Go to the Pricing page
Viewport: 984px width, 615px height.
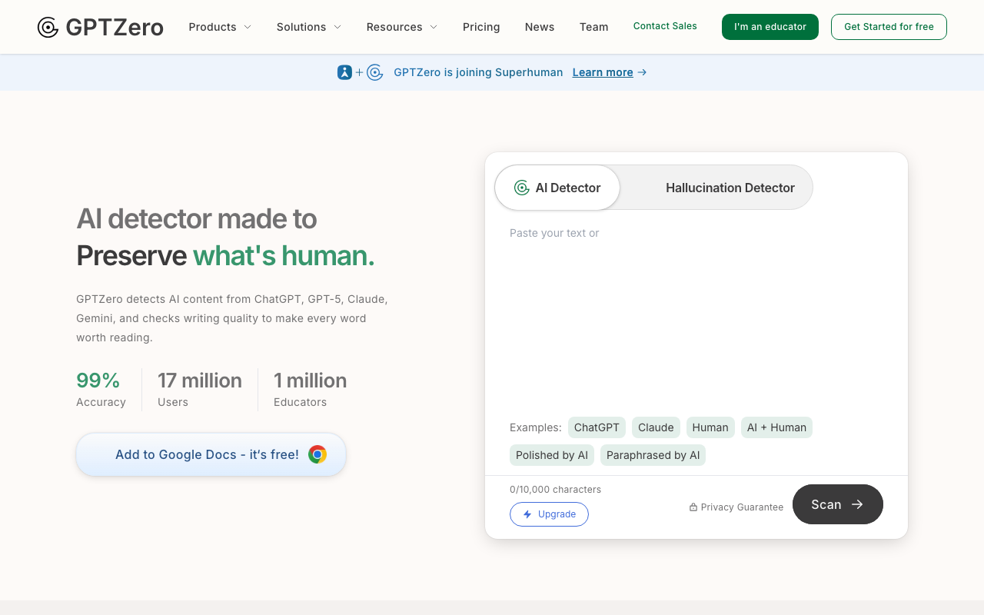(x=481, y=27)
